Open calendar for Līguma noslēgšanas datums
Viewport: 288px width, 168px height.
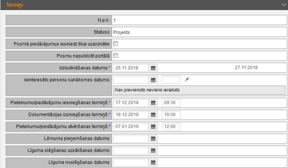coord(153,162)
